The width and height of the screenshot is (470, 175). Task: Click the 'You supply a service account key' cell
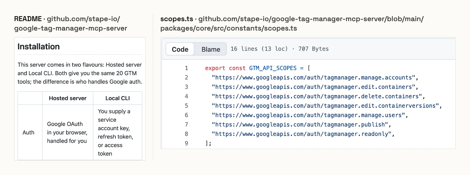point(117,132)
